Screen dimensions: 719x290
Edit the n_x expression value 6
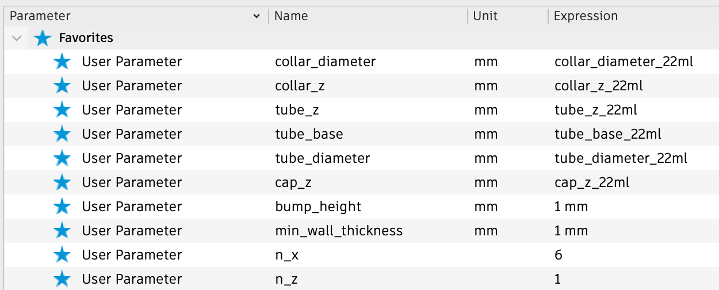tap(558, 255)
